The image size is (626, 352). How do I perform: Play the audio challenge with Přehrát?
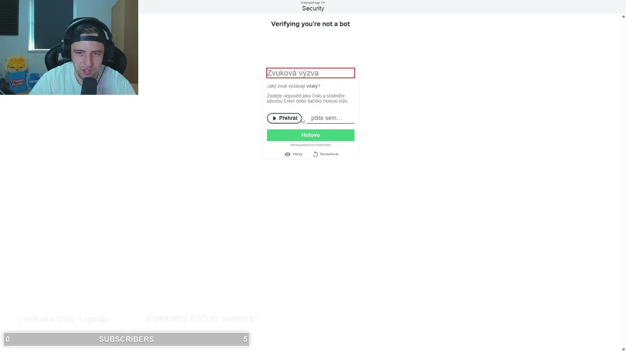click(x=284, y=118)
